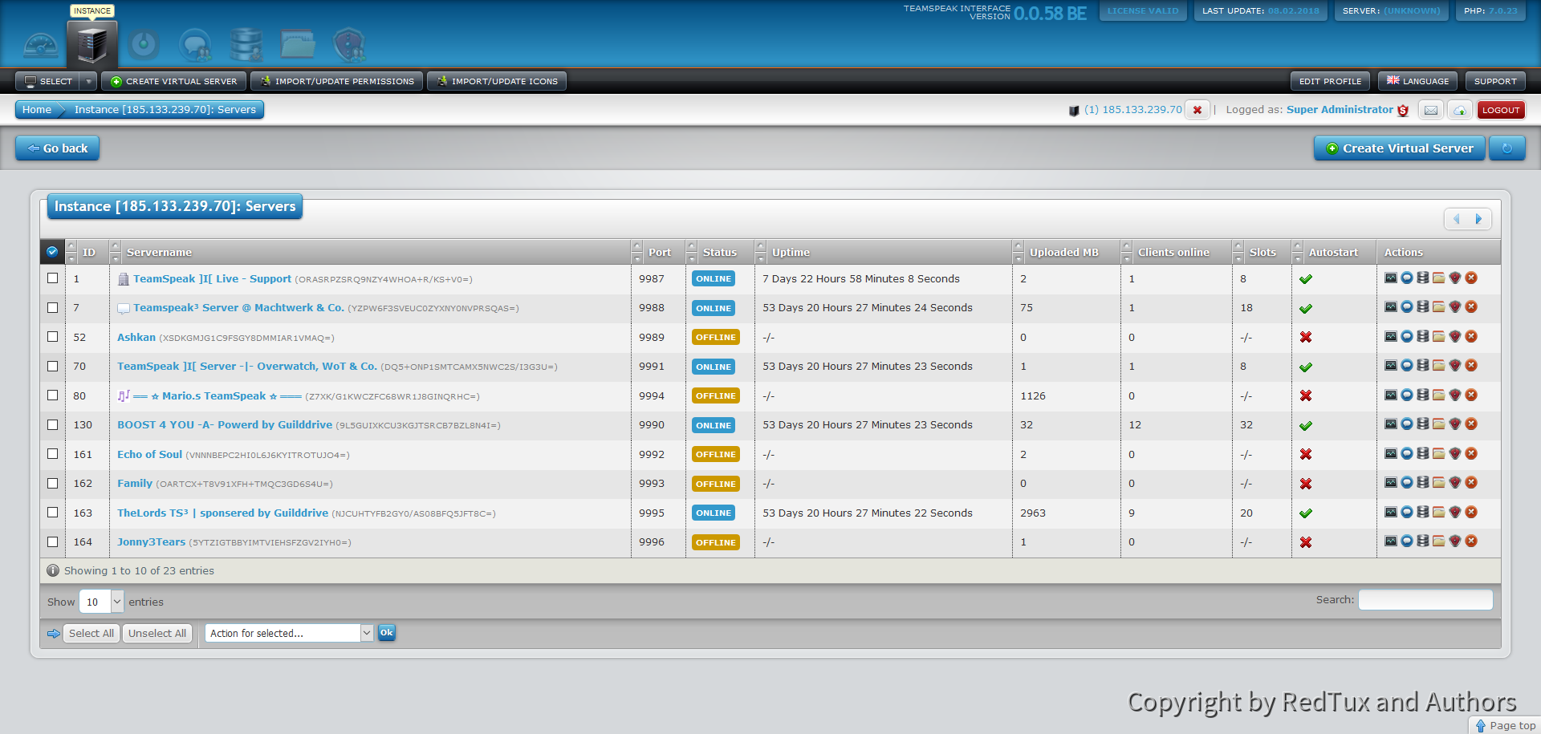1541x734 pixels.
Task: Open the shield with users header icon
Action: tap(349, 45)
